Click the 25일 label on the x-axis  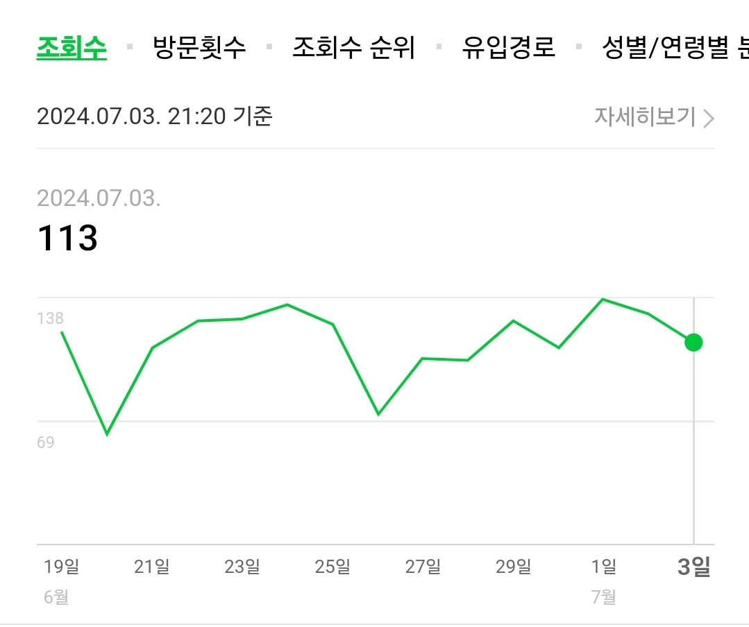point(334,565)
